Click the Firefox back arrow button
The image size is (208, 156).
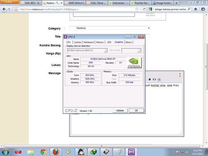point(4,9)
